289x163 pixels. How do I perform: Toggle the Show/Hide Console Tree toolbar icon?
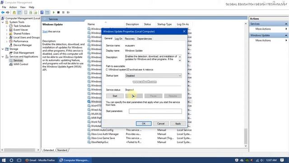point(19,12)
